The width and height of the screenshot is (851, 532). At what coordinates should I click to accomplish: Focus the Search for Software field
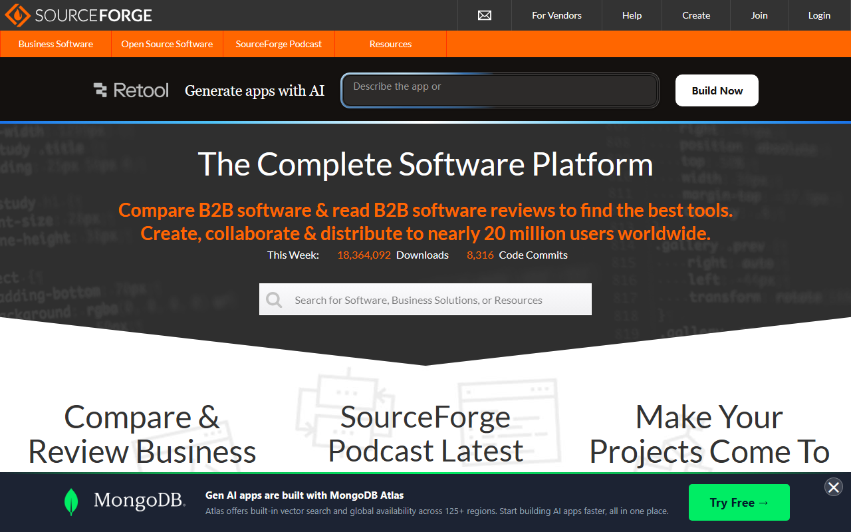pyautogui.click(x=425, y=300)
